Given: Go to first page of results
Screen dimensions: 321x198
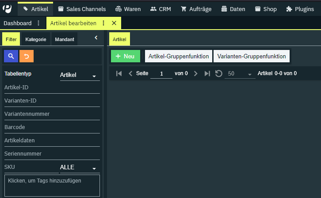Looking at the screenshot, I should (119, 73).
